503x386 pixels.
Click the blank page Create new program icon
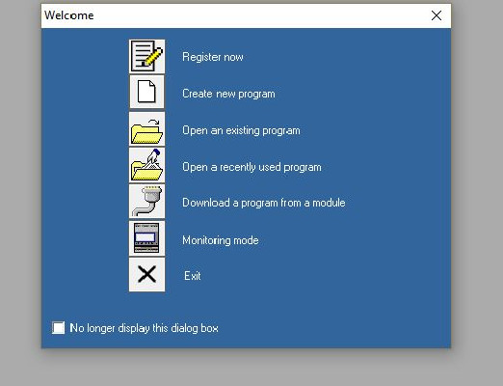coord(147,92)
